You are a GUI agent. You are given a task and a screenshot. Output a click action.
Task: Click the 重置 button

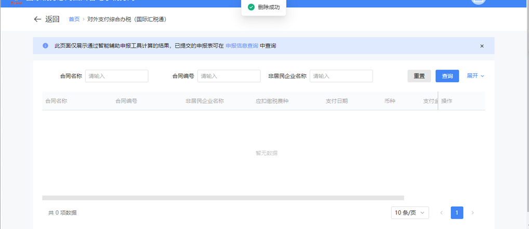(419, 76)
